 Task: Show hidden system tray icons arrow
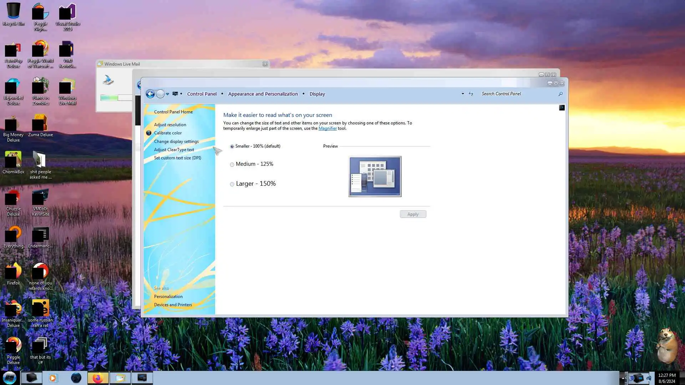coord(623,378)
